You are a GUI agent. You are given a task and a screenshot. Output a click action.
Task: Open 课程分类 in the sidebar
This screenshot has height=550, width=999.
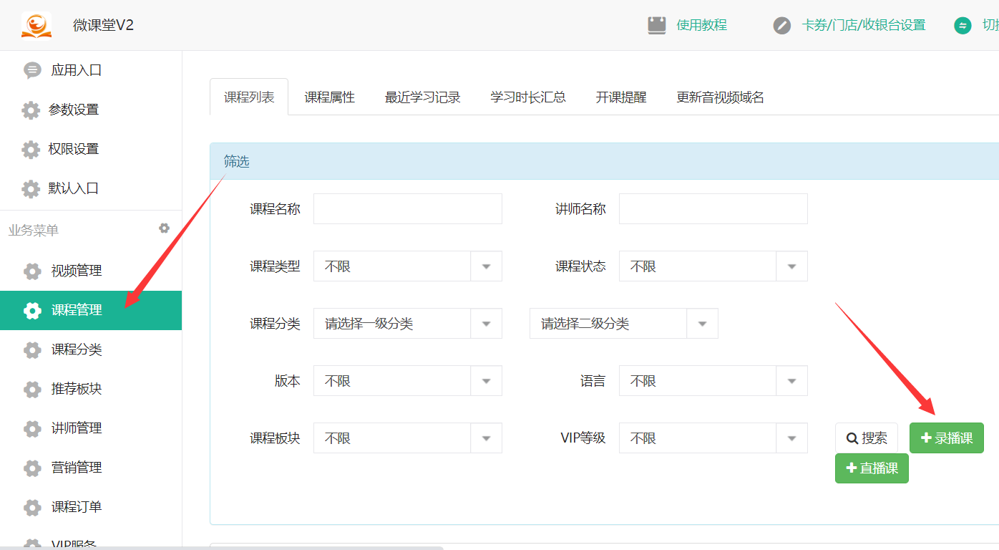(x=91, y=349)
